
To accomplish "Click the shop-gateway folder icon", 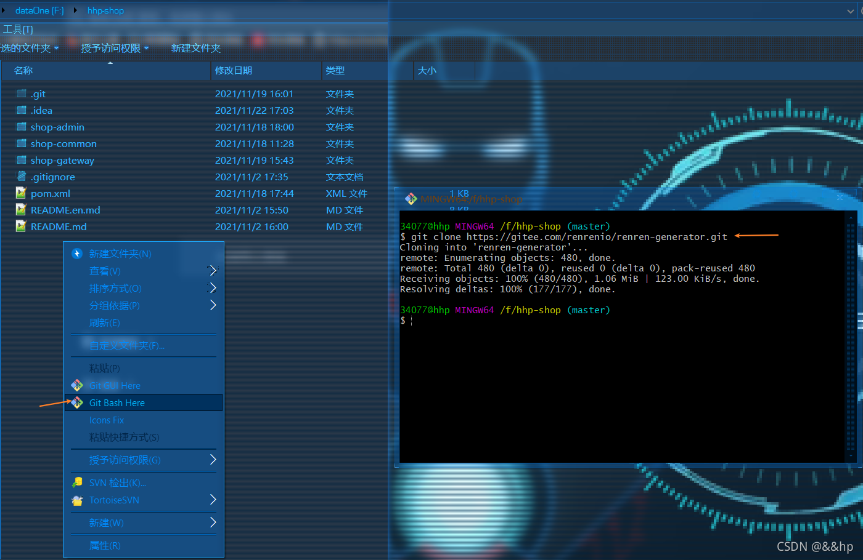I will click(x=22, y=160).
